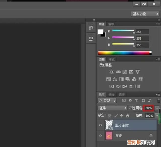
Task: Add a Levels adjustment
Action: click(118, 72)
